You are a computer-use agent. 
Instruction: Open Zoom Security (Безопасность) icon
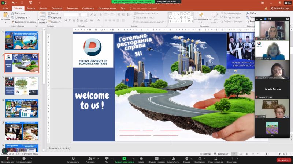(x=73, y=159)
